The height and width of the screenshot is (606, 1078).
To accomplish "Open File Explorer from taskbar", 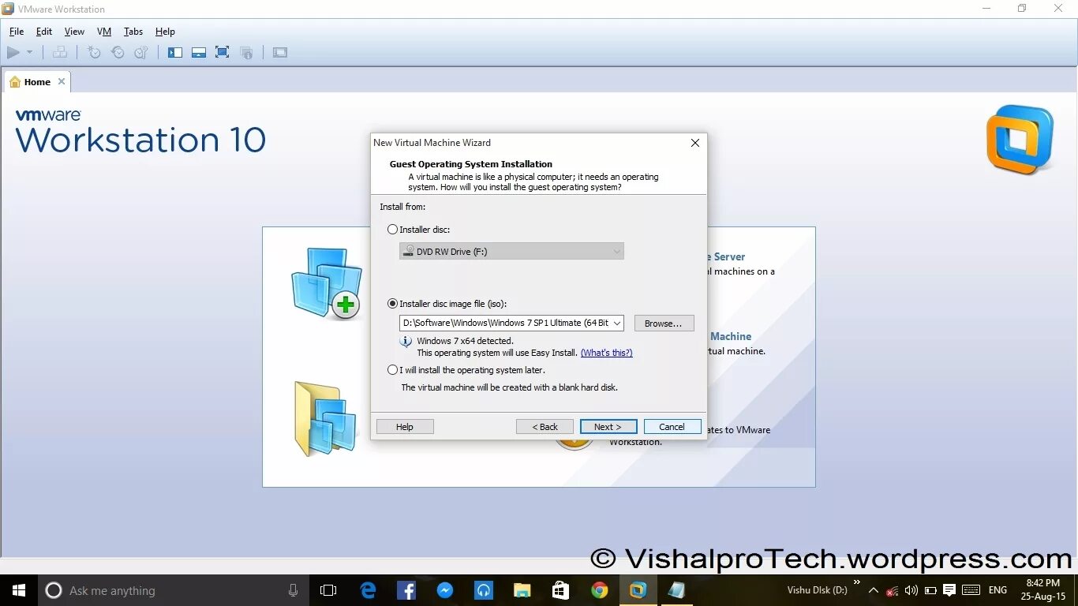I will 522,590.
